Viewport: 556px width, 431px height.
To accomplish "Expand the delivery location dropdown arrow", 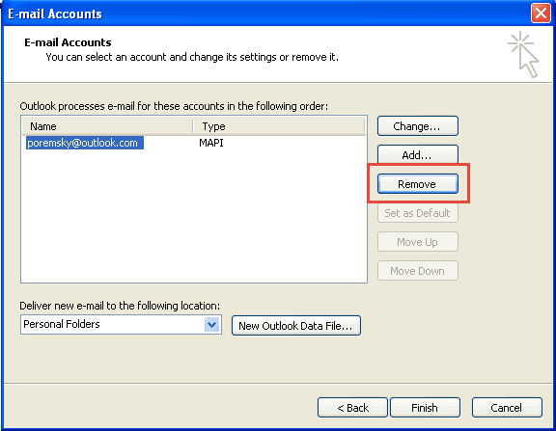I will pyautogui.click(x=212, y=324).
